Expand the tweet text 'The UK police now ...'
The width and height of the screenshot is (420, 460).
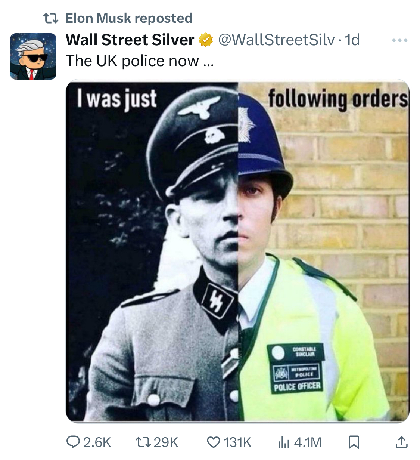[x=140, y=61]
